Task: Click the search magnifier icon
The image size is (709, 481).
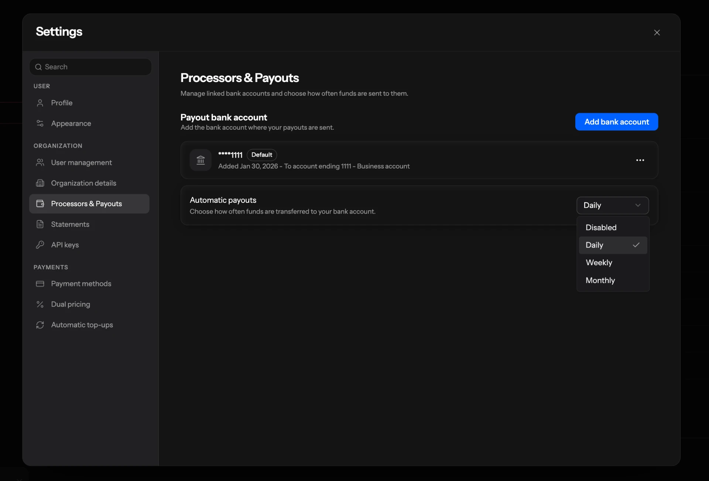Action: [x=38, y=67]
